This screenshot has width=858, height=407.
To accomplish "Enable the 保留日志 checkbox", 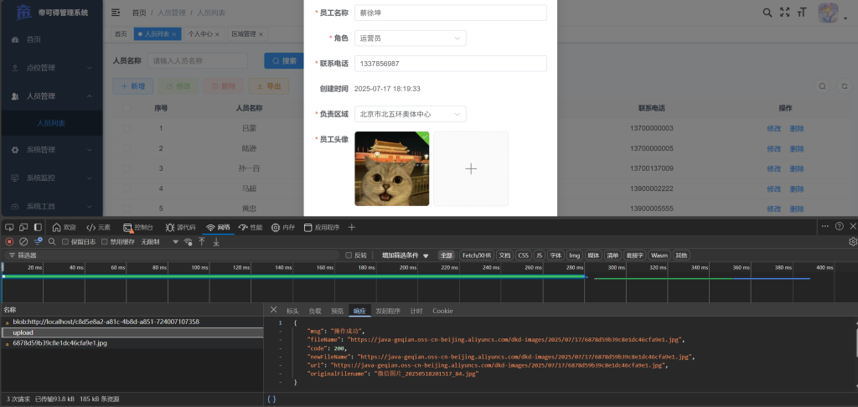I will coord(65,242).
